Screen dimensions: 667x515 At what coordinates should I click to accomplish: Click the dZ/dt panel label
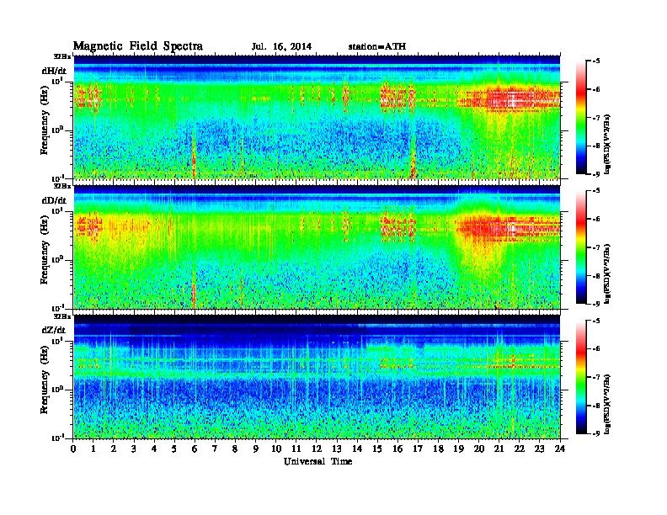(x=54, y=330)
